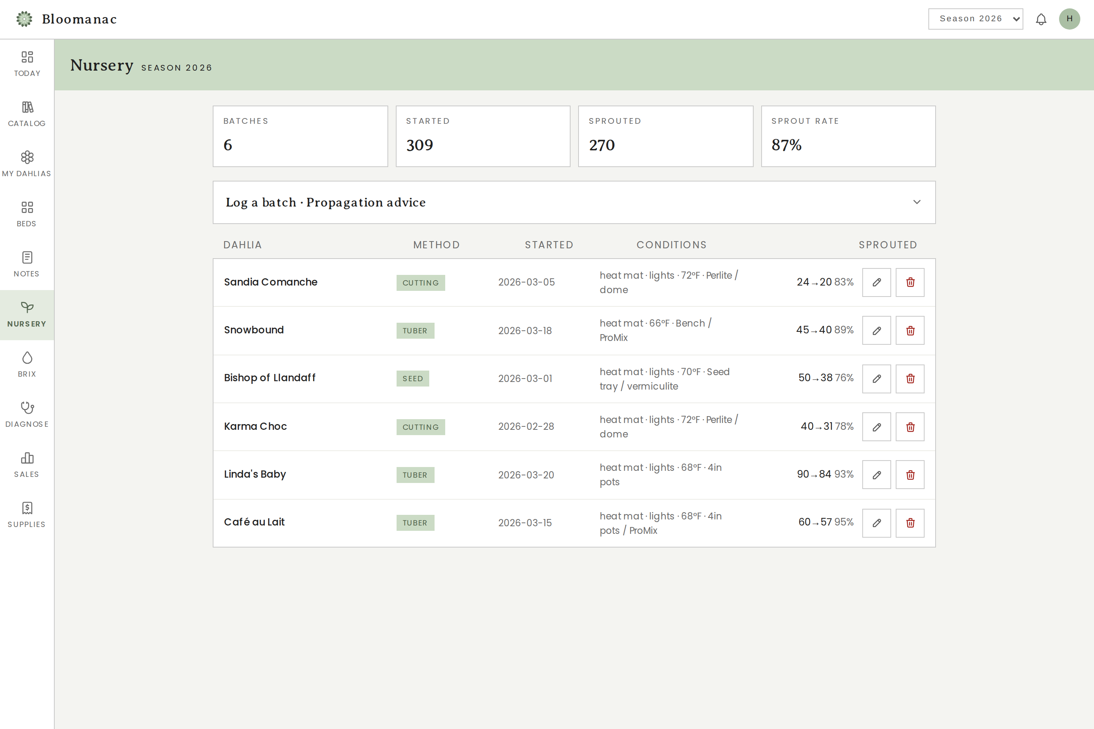Click the Conditions column header

pos(672,245)
